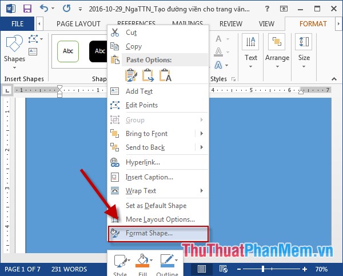The image size is (343, 276).
Task: Open the Arrange group dropdown
Action: (277, 52)
